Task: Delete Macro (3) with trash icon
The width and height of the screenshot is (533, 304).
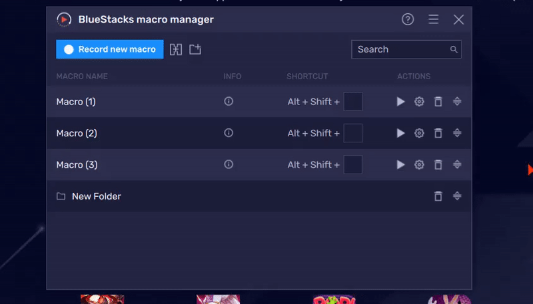Action: (438, 164)
